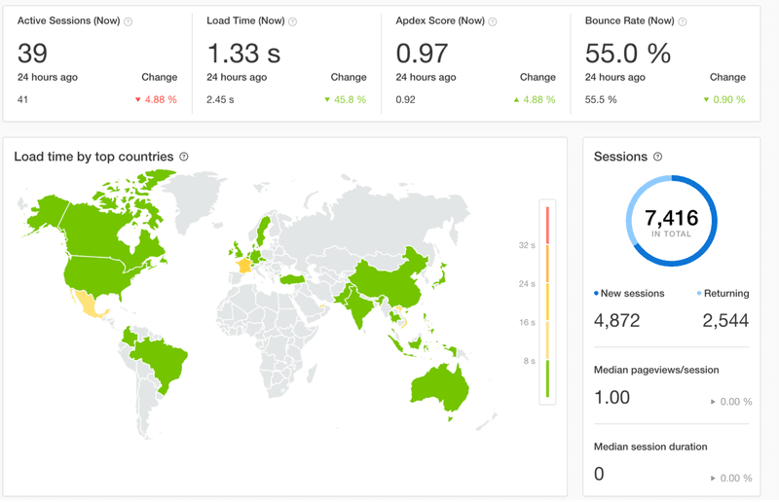This screenshot has height=502, width=779.
Task: Click green up arrow for Apdex Score change
Action: click(x=515, y=99)
